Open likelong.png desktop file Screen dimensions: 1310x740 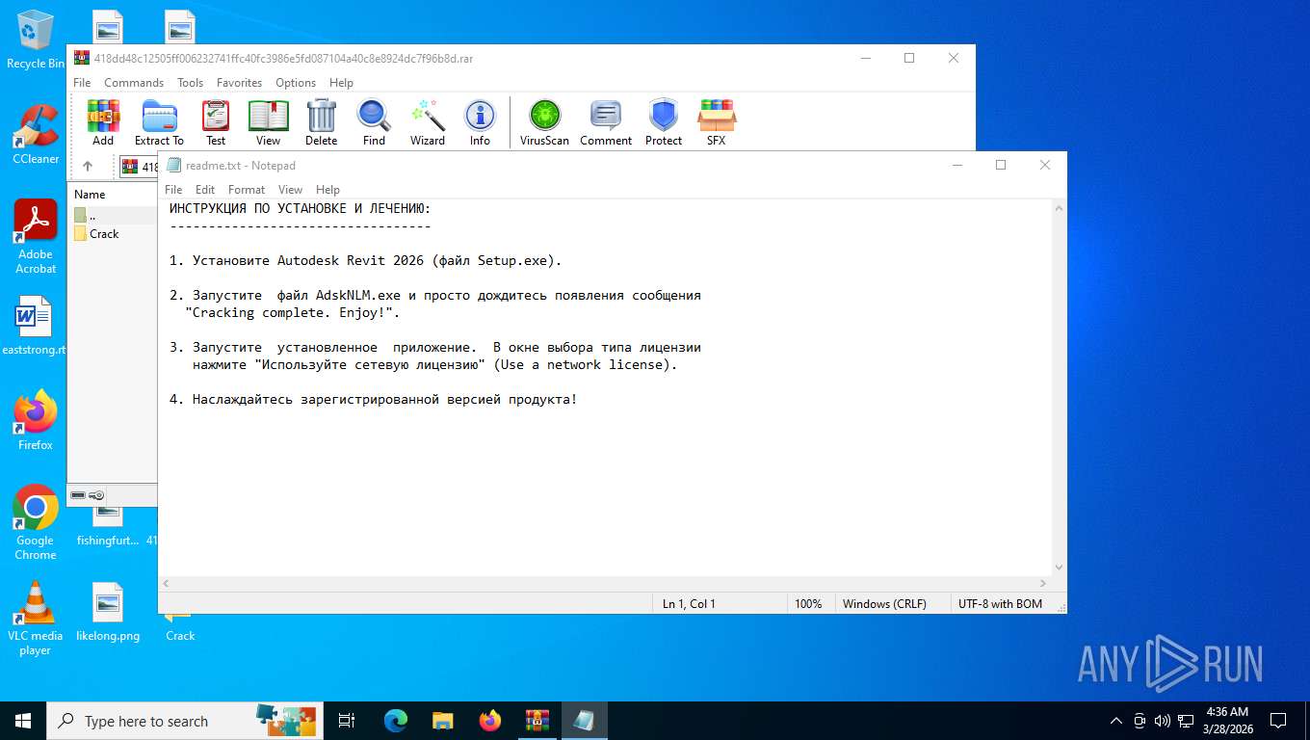[108, 612]
